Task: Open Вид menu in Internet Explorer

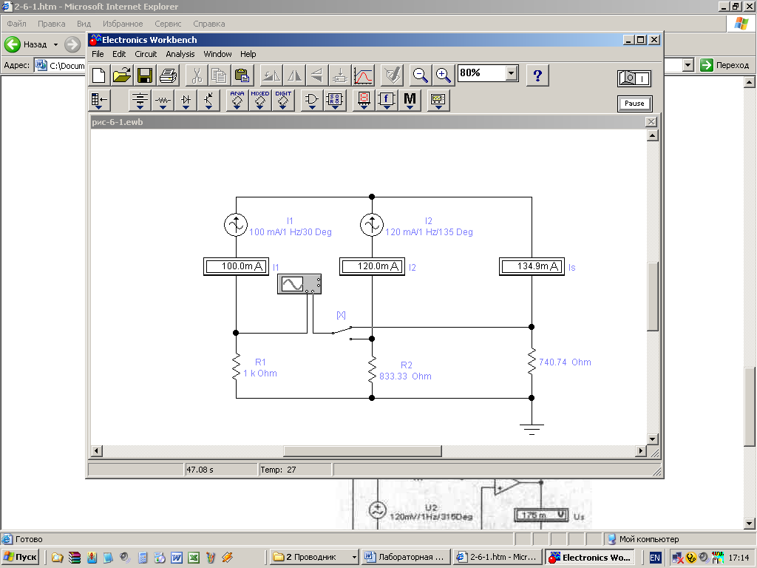Action: tap(84, 24)
